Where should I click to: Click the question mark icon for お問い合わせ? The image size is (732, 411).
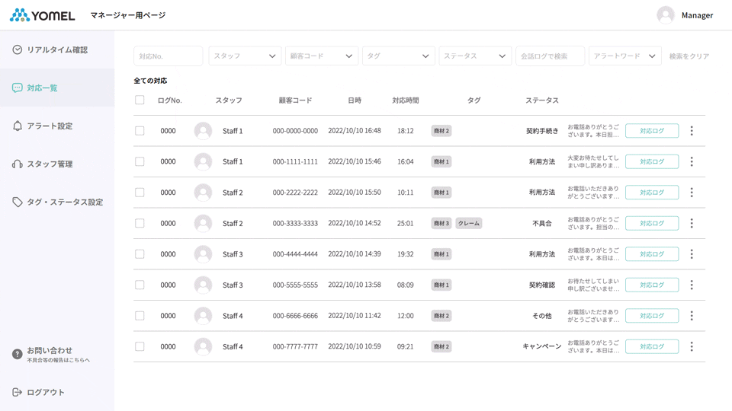tap(18, 355)
